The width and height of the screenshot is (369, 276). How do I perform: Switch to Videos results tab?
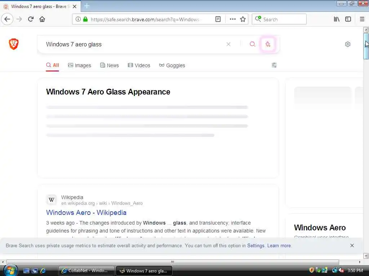139,65
